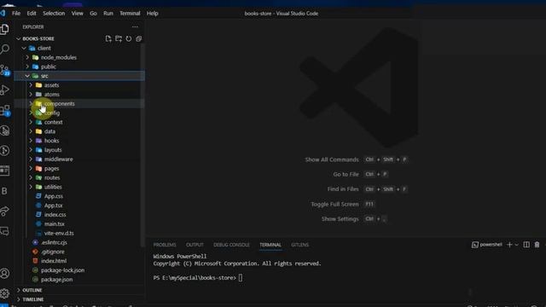This screenshot has height=307, width=546.
Task: Open the Run menu
Action: tap(108, 14)
